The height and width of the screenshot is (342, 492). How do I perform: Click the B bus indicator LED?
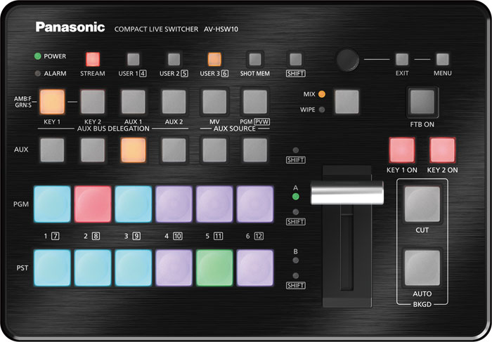(296, 260)
